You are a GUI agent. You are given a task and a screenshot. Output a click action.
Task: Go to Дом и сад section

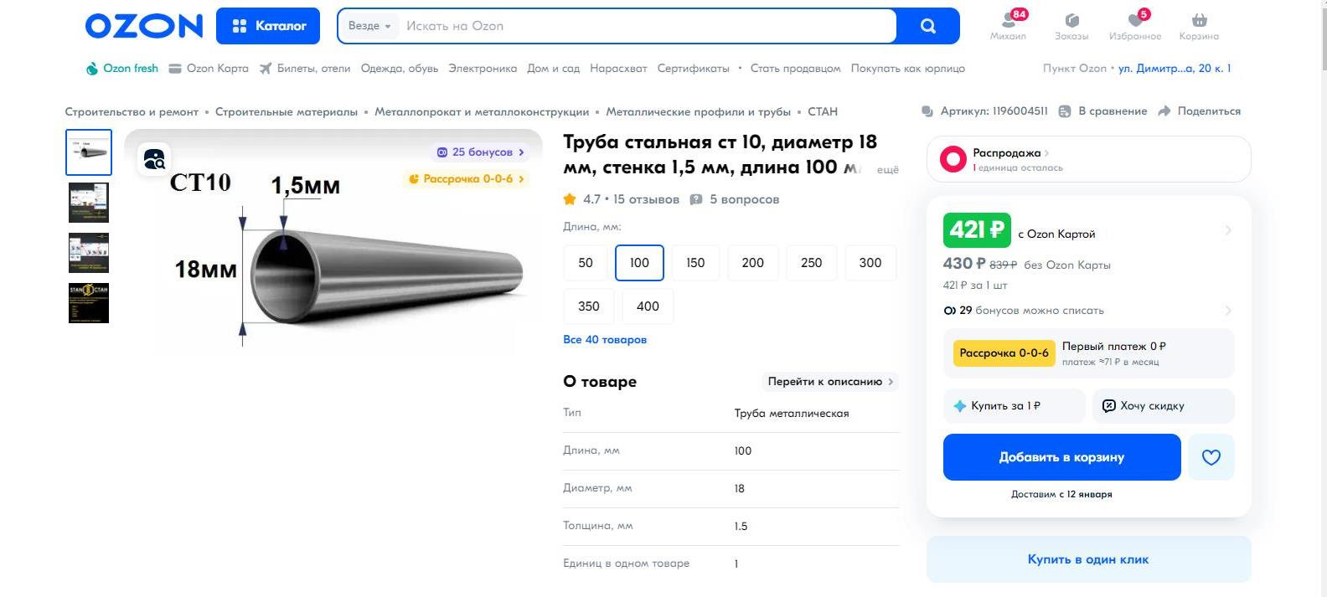553,69
